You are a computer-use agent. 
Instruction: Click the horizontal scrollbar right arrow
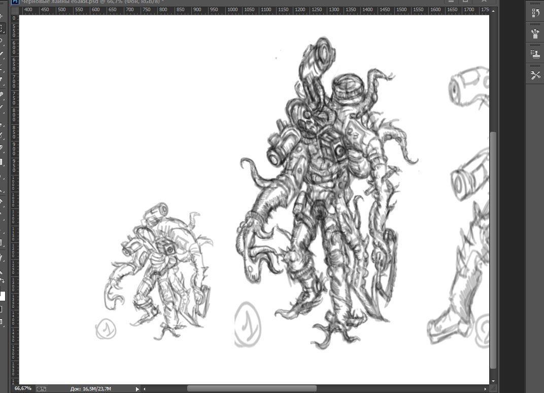pyautogui.click(x=485, y=389)
